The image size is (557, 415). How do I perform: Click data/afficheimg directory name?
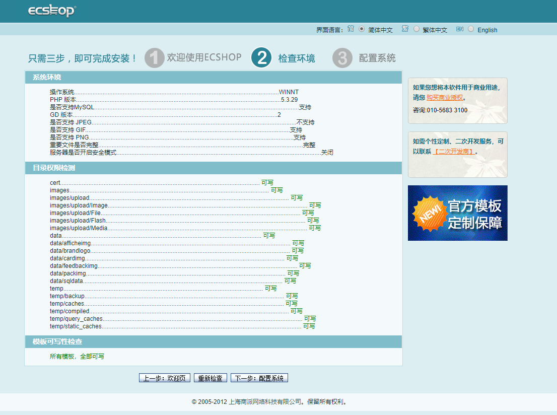(71, 243)
